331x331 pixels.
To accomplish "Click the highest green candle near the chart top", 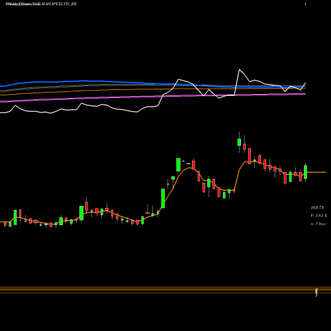I will click(x=239, y=142).
